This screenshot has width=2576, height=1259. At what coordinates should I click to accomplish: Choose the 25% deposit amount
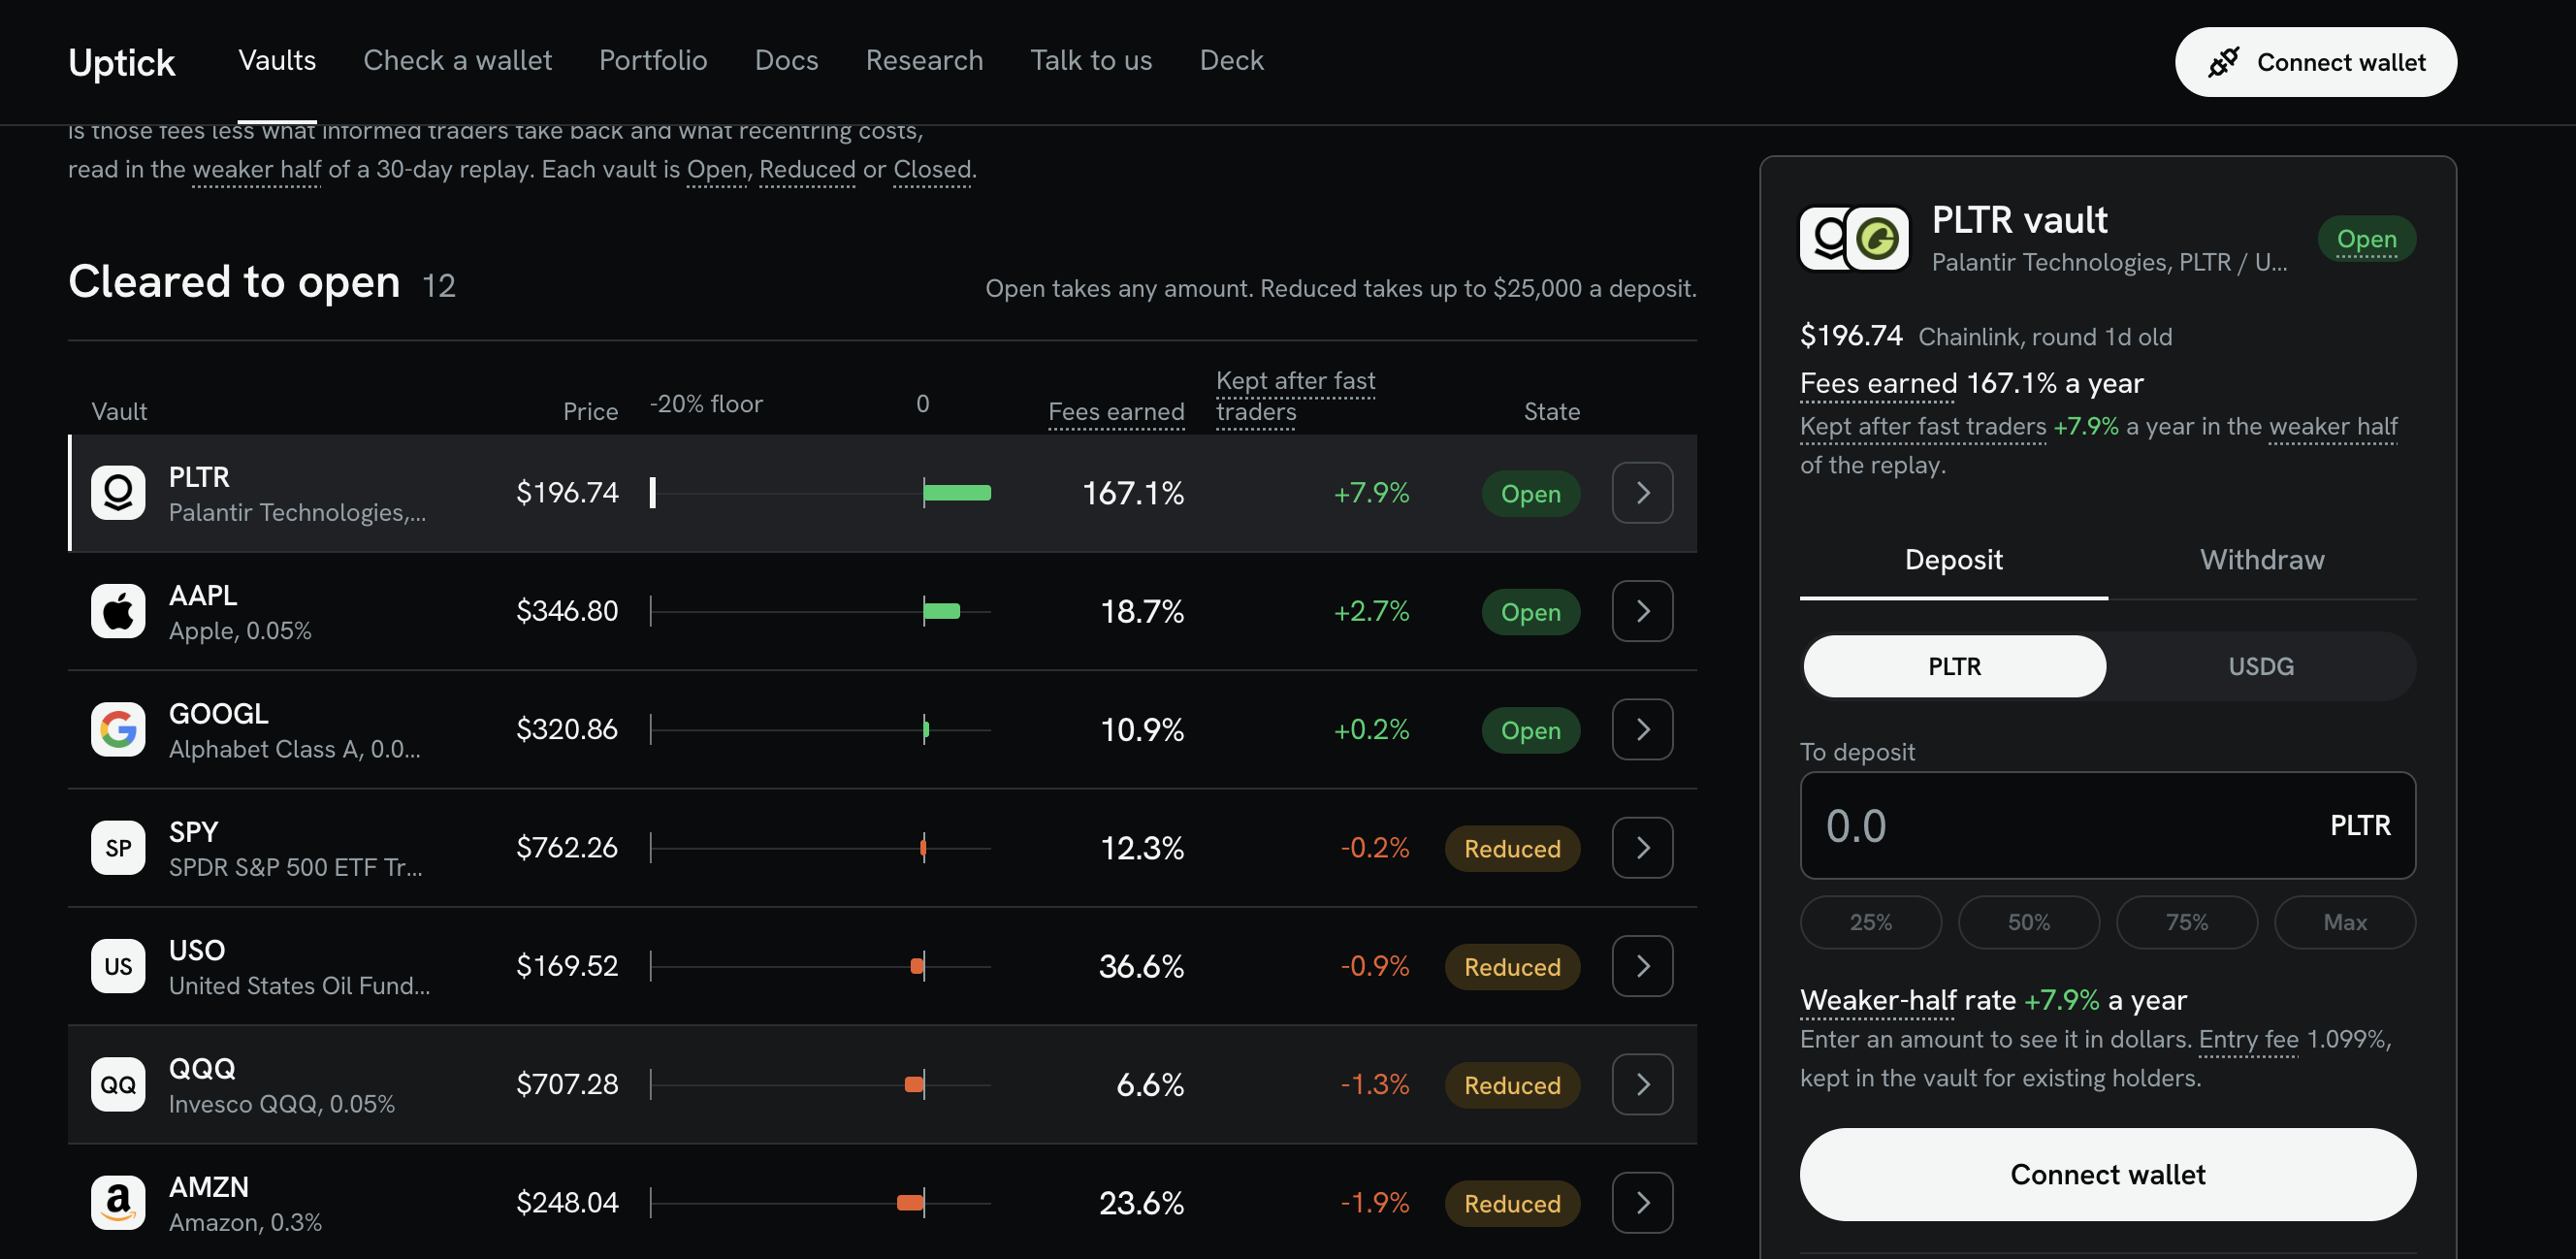[1870, 922]
